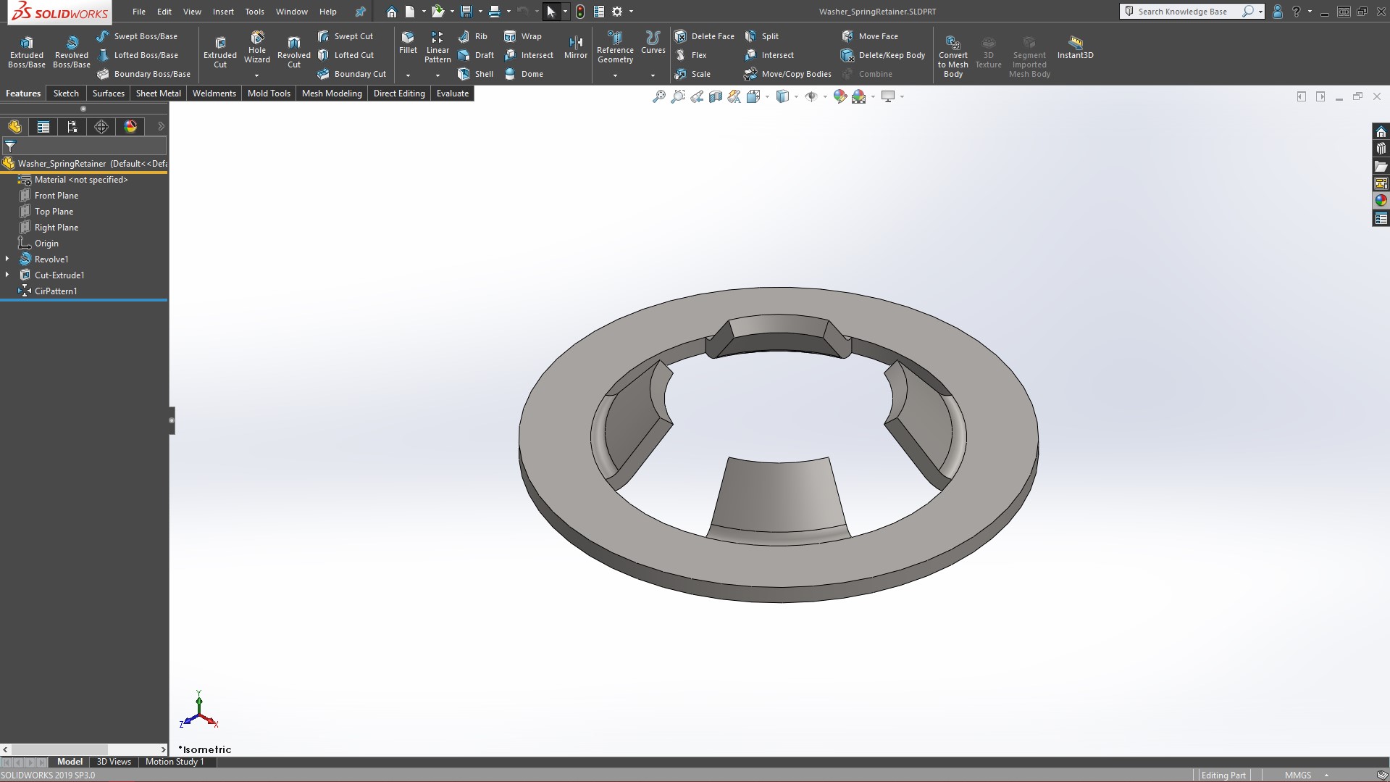Open the Hole Wizard tool
This screenshot has width=1390, height=782.
257,46
